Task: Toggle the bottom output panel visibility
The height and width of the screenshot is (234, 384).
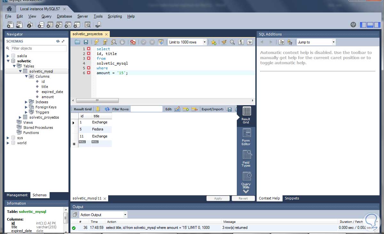Action: click(x=370, y=25)
